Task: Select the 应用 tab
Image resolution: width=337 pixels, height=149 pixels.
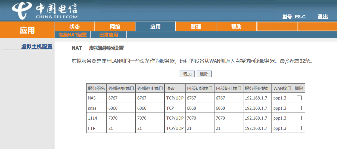Action: (155, 27)
